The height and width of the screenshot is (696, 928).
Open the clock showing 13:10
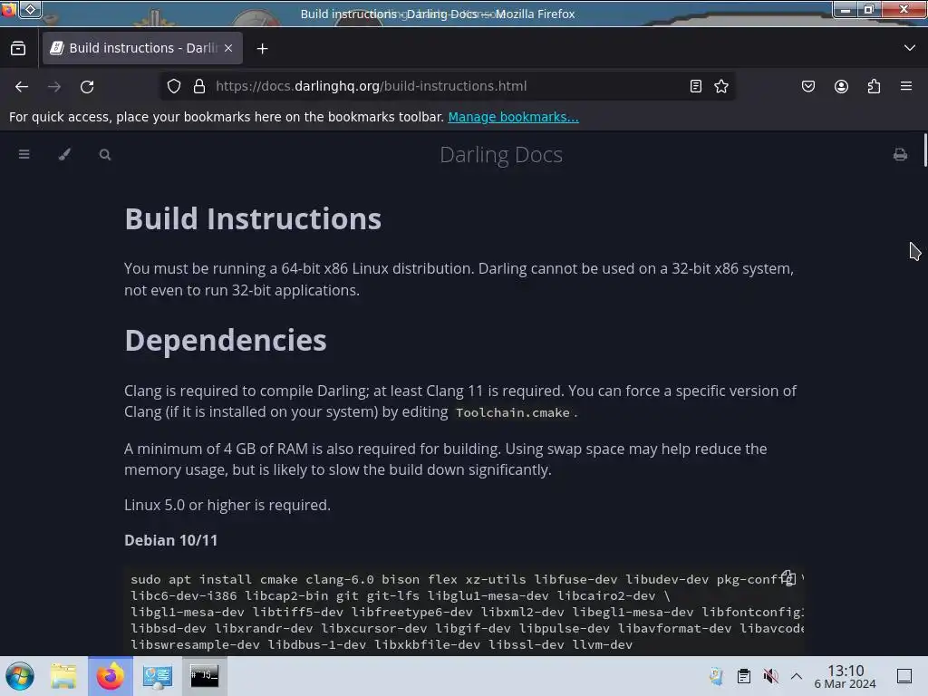[x=846, y=676]
